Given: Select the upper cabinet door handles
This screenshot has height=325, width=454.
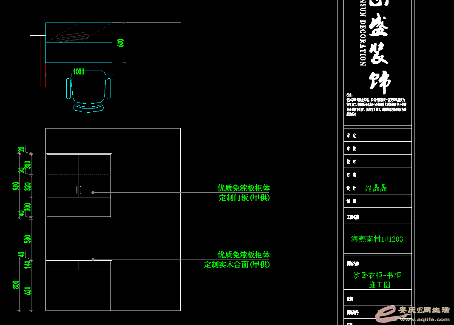Looking at the screenshot, I should (79, 190).
